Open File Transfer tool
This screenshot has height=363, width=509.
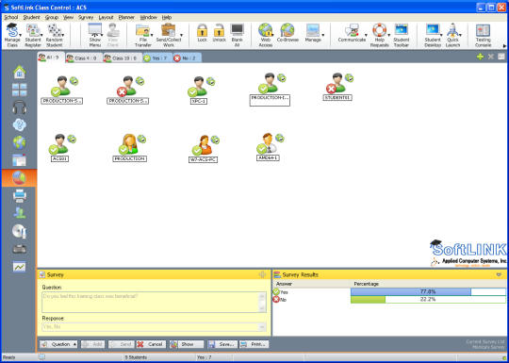(x=143, y=35)
